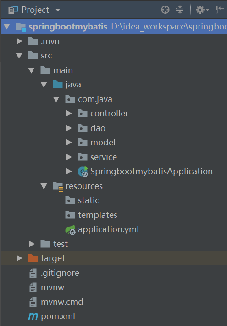Viewport: 227px width, 326px height.
Task: Click the src folder icon
Action: [33, 56]
